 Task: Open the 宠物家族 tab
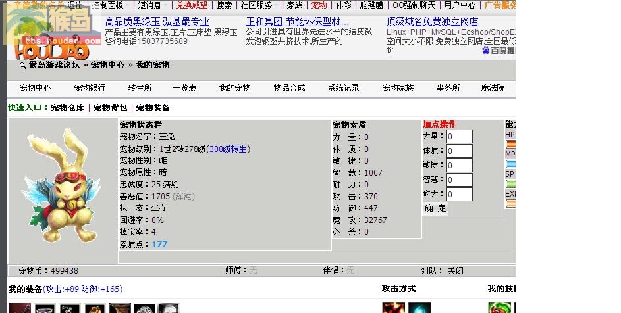pos(398,88)
